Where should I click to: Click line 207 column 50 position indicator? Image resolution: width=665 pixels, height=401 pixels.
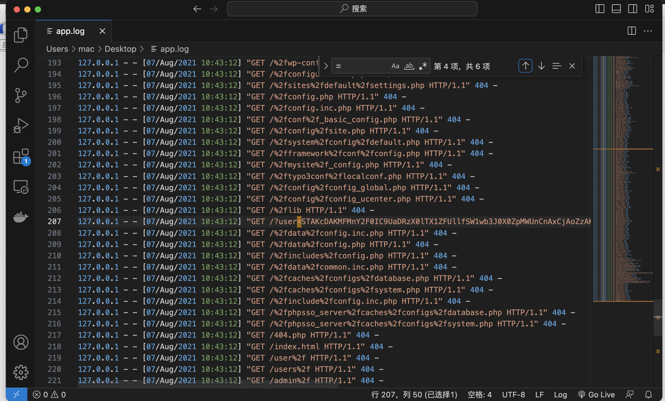pos(414,394)
